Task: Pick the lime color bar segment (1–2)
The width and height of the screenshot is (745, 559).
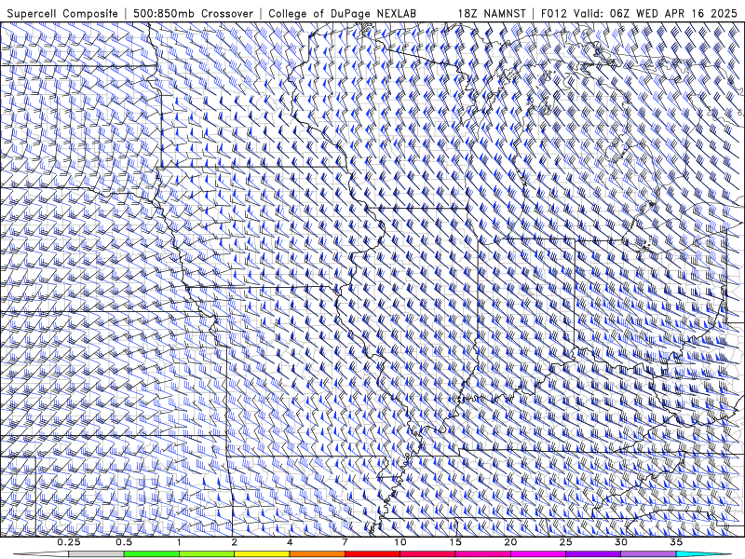Action: (x=207, y=554)
